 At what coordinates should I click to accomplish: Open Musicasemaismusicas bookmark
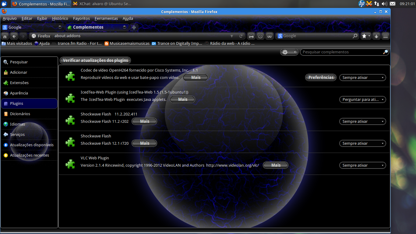(127, 44)
